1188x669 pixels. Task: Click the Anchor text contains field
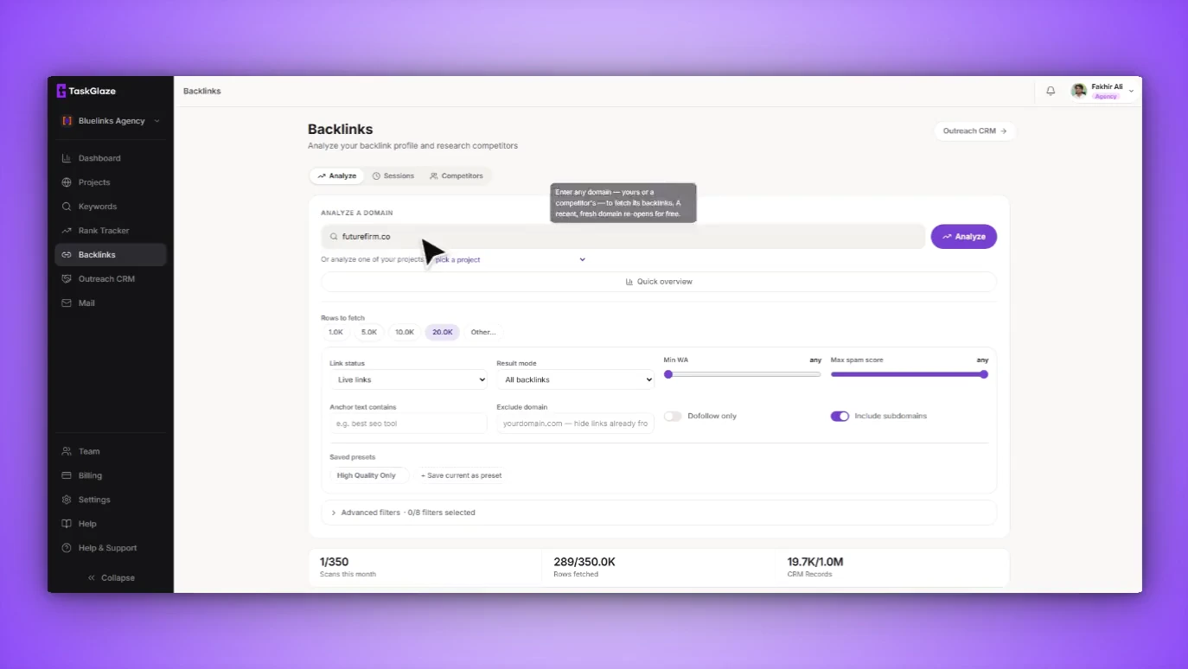click(408, 424)
